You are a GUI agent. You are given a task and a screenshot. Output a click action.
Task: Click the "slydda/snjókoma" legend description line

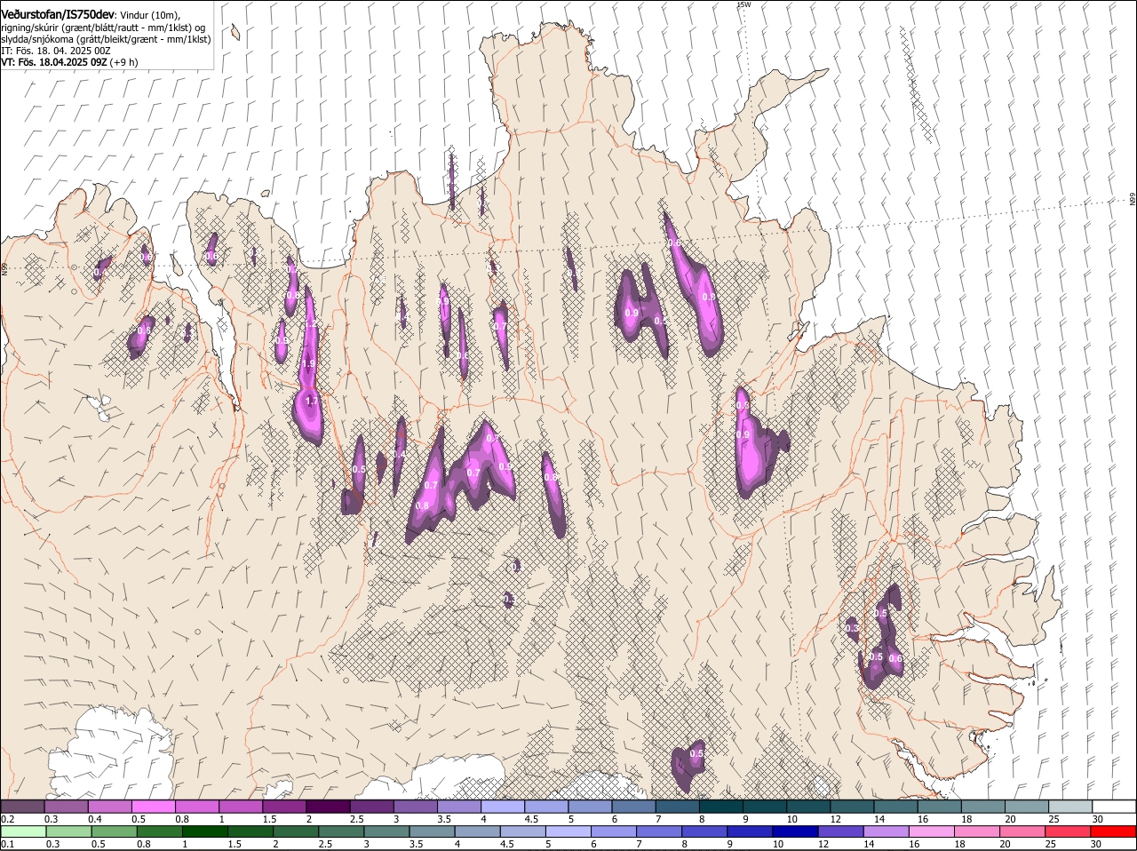(106, 39)
